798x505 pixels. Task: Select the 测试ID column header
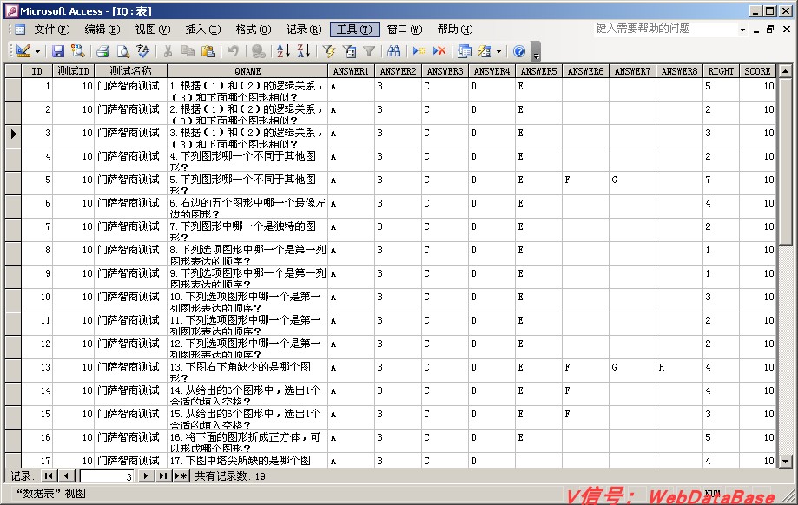[x=73, y=71]
